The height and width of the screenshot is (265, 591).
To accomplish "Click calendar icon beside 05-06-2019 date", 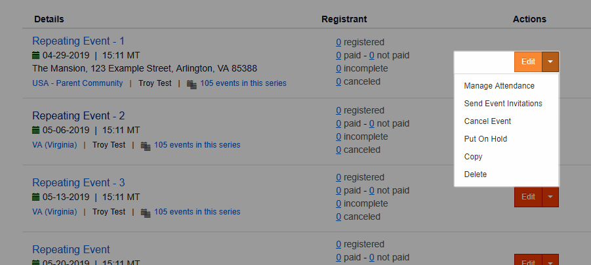I will coord(36,131).
